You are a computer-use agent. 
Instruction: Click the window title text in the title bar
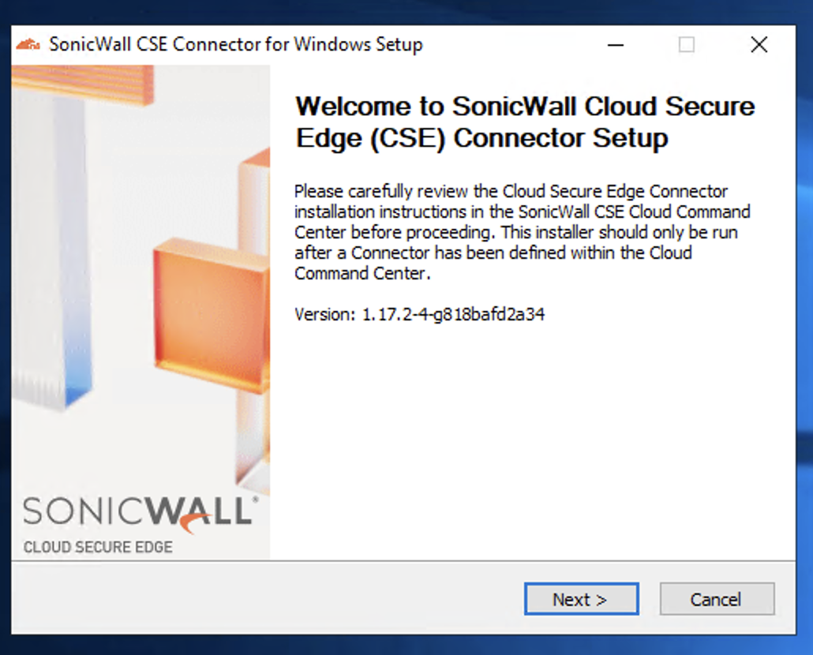pos(235,44)
